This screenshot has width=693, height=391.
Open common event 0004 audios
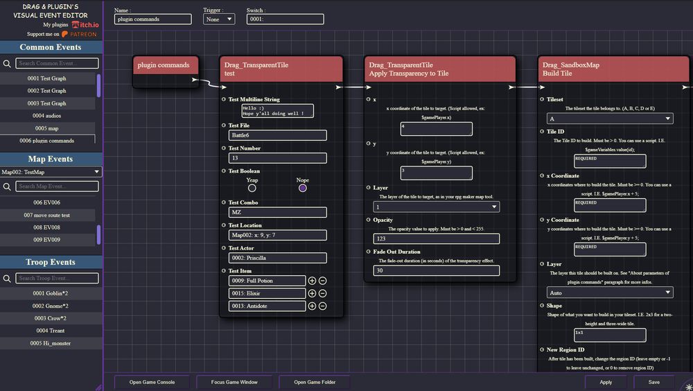[47, 116]
